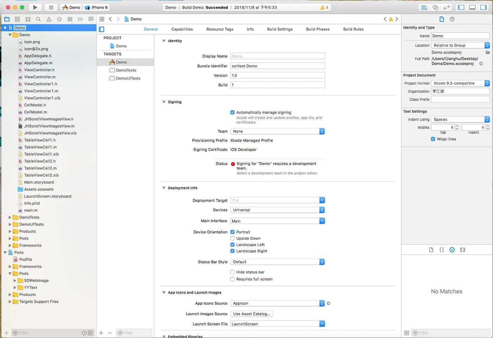Screen dimensions: 493x338
Task: Hide the Utilities inspector panel
Action: pos(483,7)
